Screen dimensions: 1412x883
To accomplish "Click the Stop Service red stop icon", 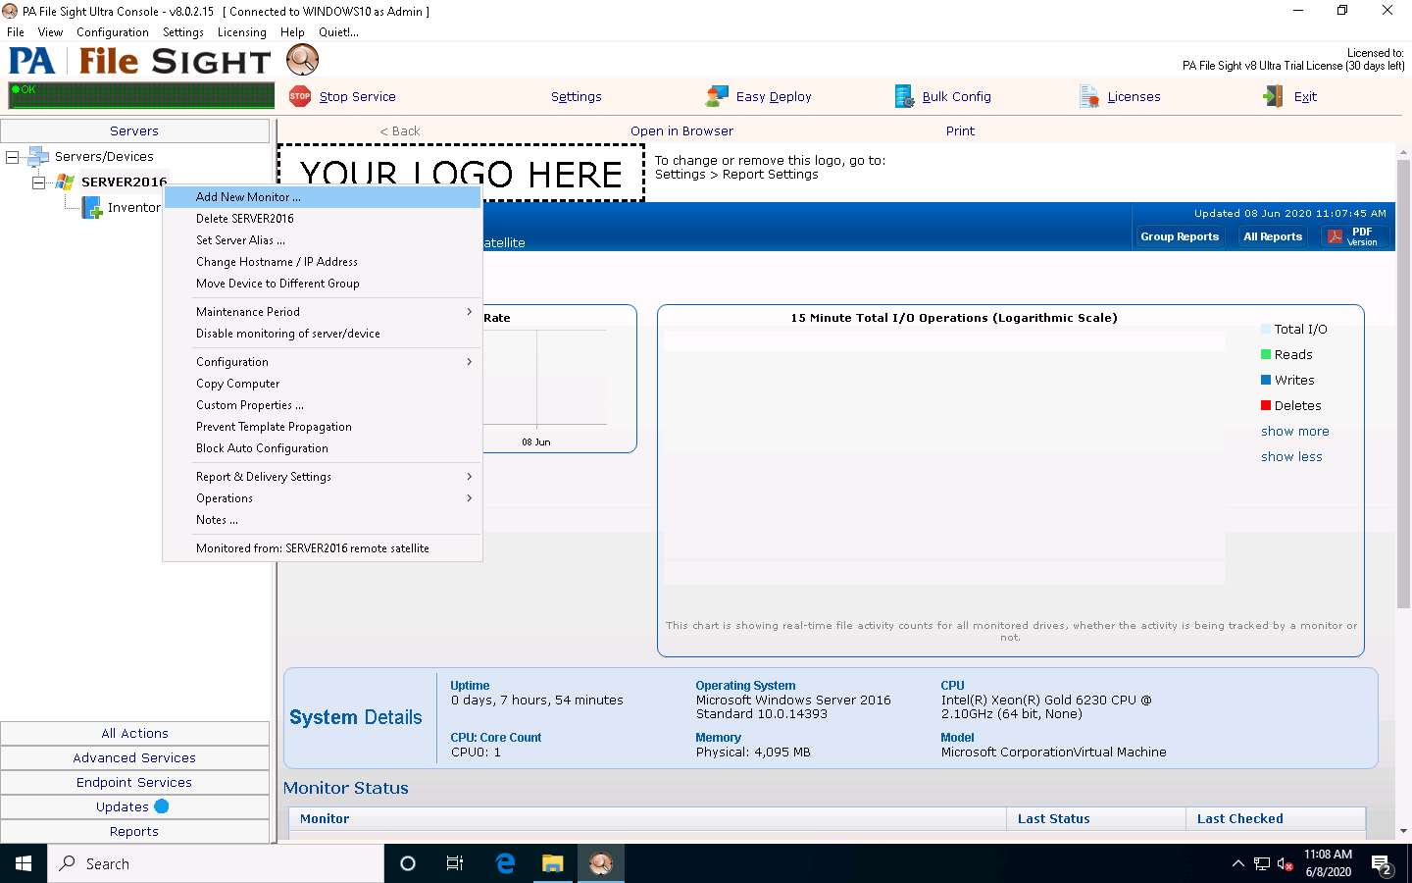I will pyautogui.click(x=300, y=96).
